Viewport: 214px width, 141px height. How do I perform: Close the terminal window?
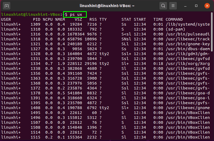207,6
